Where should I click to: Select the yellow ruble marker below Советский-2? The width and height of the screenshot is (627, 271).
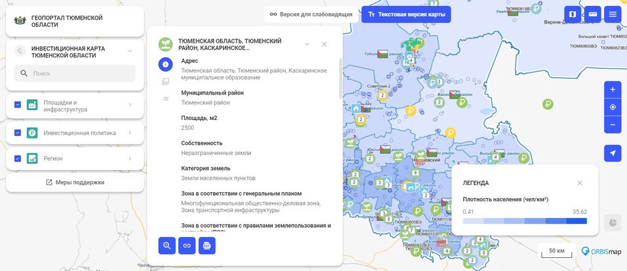tap(410, 110)
